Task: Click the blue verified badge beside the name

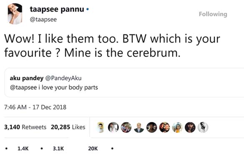Action: (88, 9)
